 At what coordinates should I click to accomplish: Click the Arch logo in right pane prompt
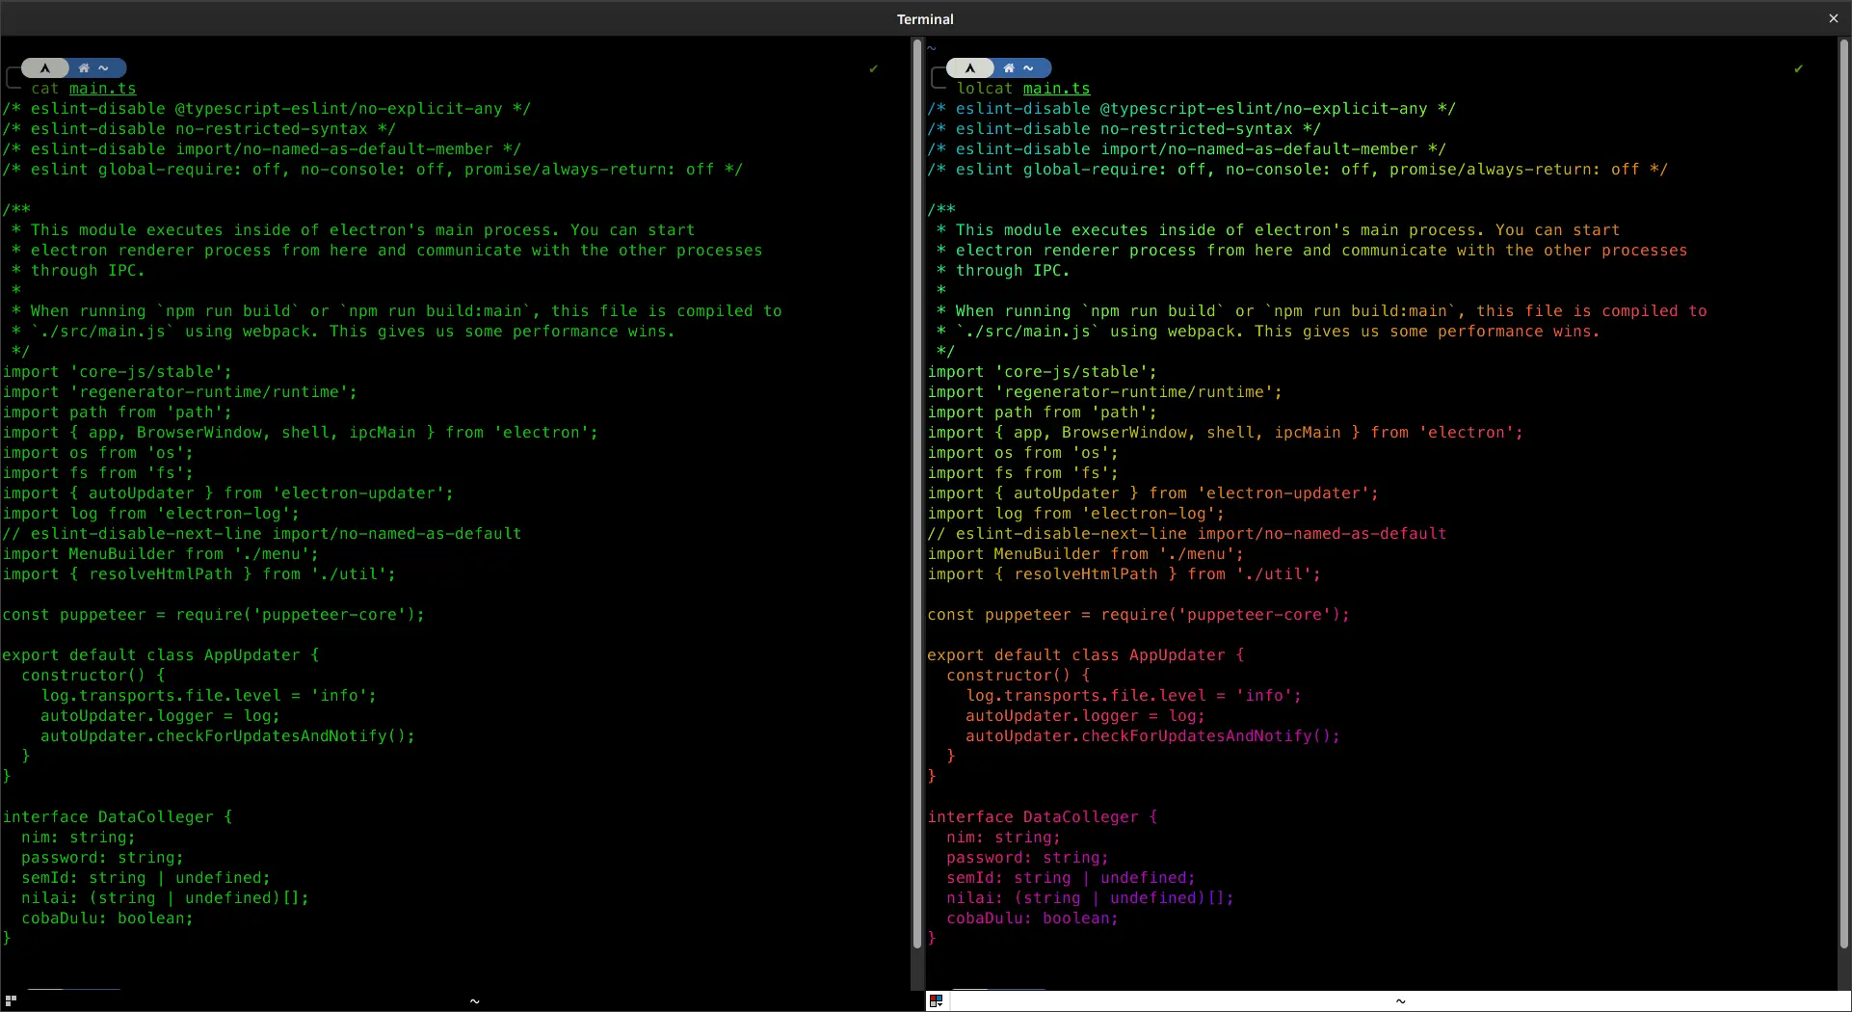point(970,68)
